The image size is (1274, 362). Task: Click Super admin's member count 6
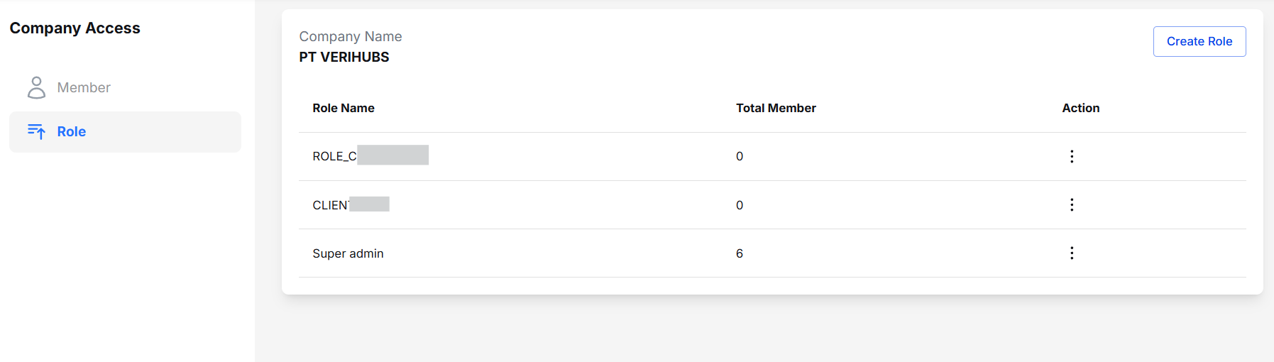[740, 253]
